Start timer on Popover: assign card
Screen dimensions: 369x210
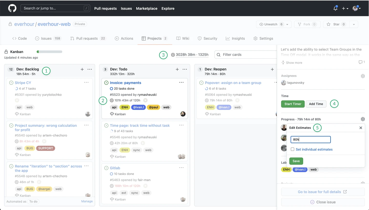click(237, 100)
